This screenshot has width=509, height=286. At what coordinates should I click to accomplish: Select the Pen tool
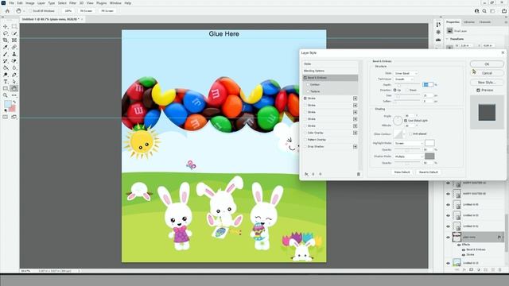(14, 75)
